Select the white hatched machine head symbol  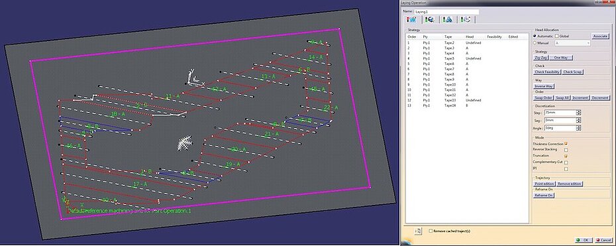pyautogui.click(x=185, y=143)
